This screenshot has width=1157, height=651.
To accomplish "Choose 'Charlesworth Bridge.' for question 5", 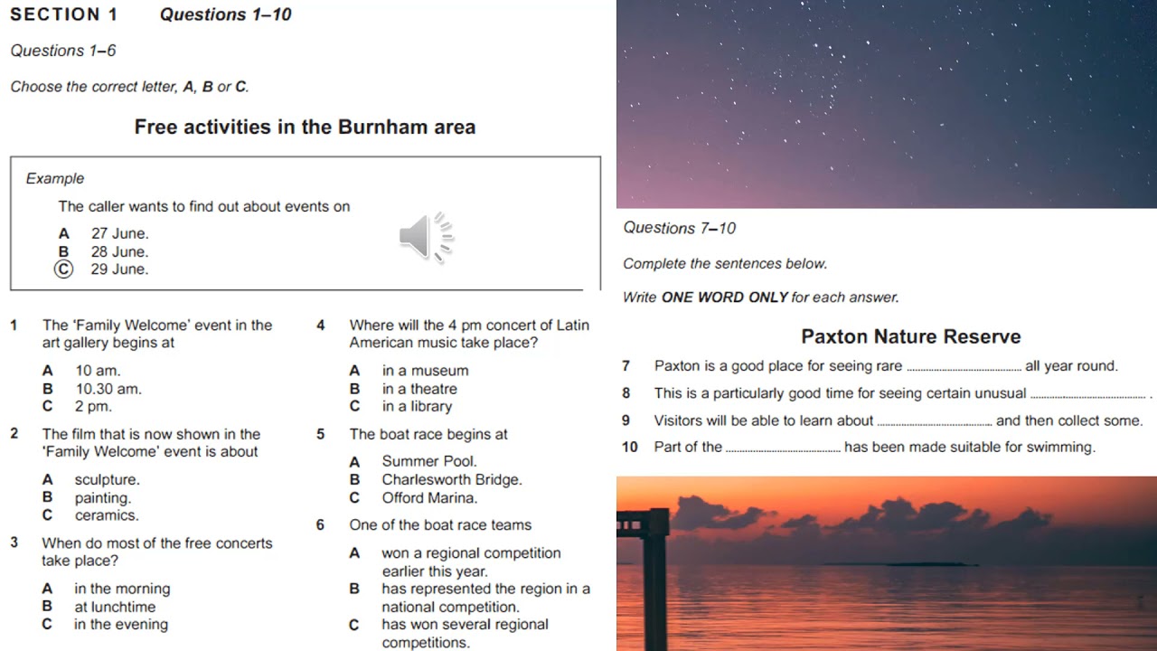I will tap(436, 480).
